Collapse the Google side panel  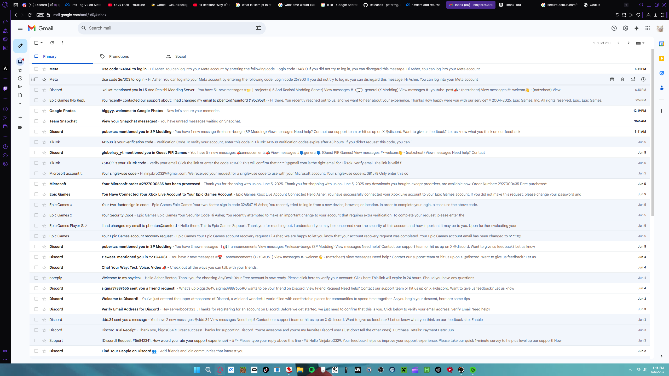coord(662,356)
